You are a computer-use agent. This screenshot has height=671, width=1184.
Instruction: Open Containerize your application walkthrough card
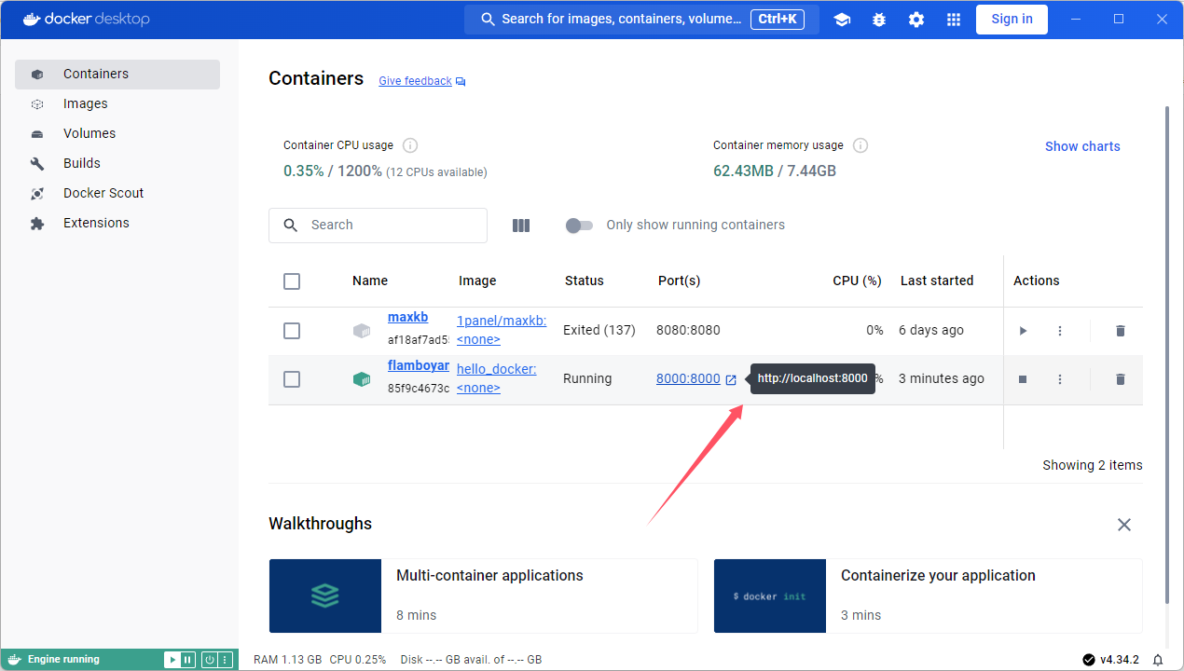coord(928,596)
